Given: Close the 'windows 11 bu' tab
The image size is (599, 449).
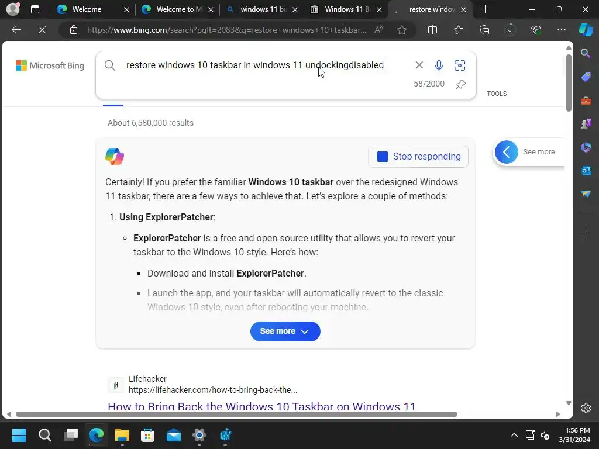Looking at the screenshot, I should tap(295, 9).
